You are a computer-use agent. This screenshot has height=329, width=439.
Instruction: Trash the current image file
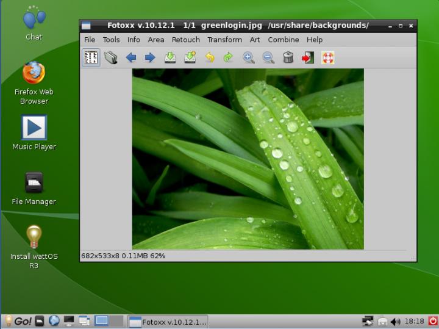(x=288, y=57)
